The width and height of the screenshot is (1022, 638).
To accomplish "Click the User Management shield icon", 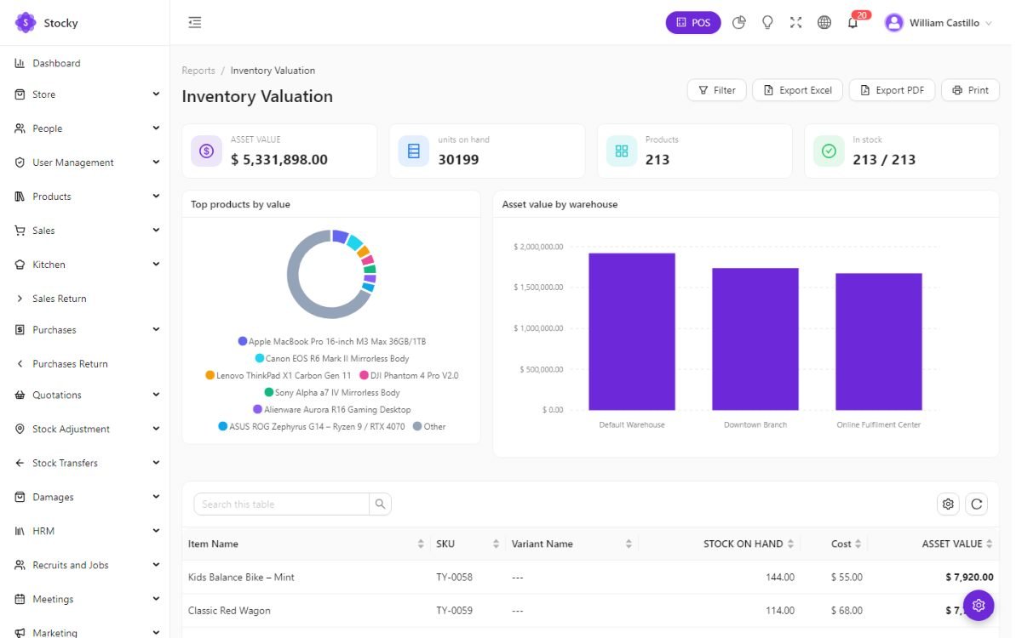I will point(20,162).
